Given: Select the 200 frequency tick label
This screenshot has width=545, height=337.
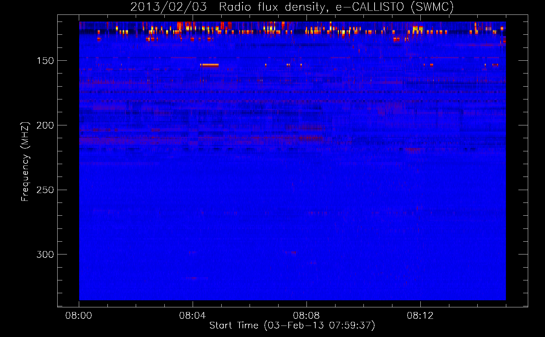Looking at the screenshot, I should click(x=45, y=125).
